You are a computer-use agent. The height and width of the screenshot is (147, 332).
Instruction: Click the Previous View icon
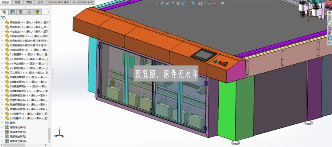(168, 3)
